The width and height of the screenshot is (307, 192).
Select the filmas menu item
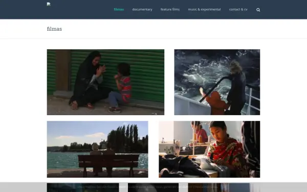(119, 9)
